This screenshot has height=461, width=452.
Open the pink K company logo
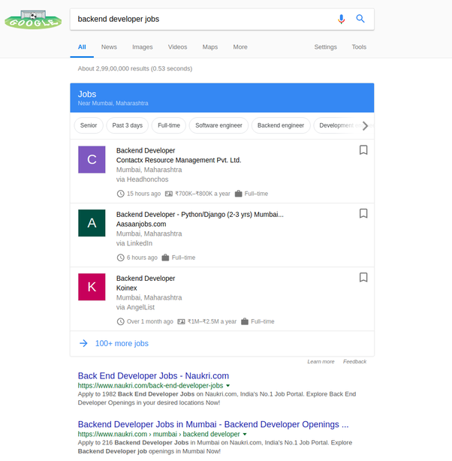click(92, 287)
